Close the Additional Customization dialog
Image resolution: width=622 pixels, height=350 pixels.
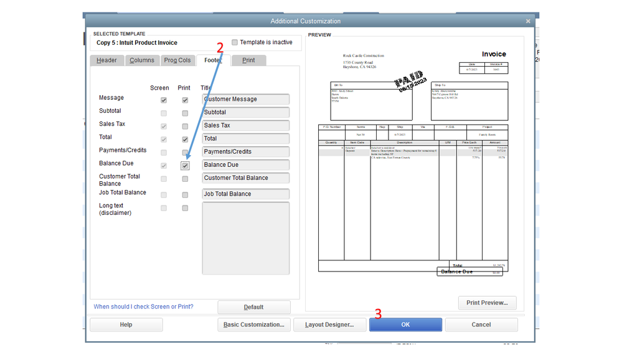(x=527, y=21)
